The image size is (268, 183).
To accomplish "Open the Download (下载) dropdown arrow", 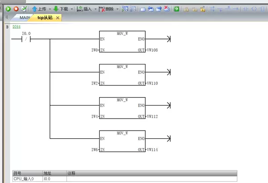I will (72, 9).
